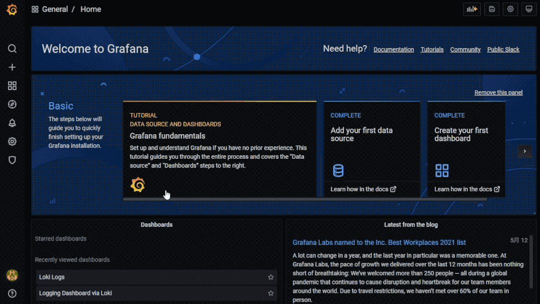Viewport: 540px width, 304px height.
Task: Click the dashboards grid icon beside General
Action: (35, 10)
